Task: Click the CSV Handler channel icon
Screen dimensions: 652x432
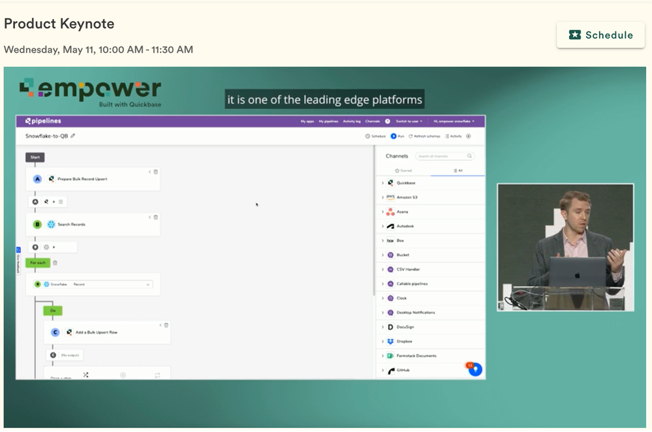Action: (390, 270)
